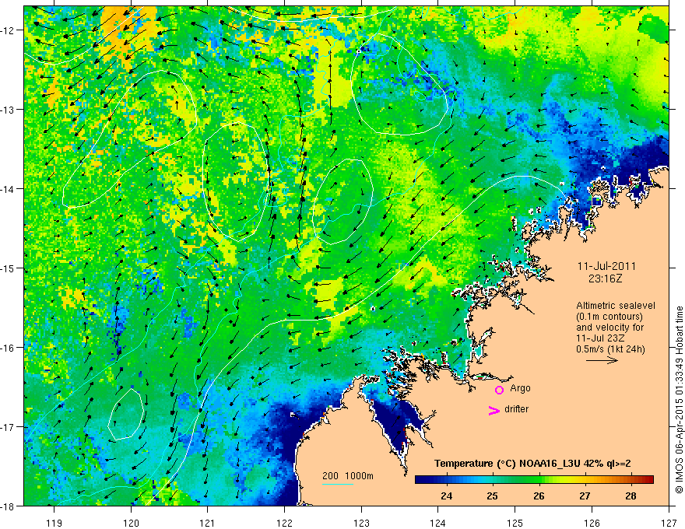This screenshot has width=685, height=529.
Task: Click the longitude '119' axis label
Action: (54, 523)
